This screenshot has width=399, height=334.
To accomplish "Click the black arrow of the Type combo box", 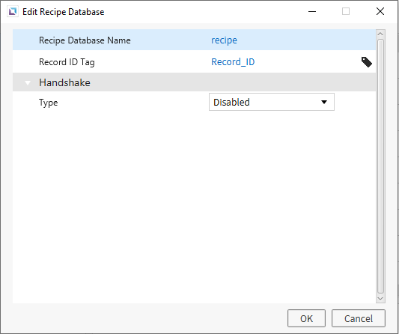I will pyautogui.click(x=324, y=102).
